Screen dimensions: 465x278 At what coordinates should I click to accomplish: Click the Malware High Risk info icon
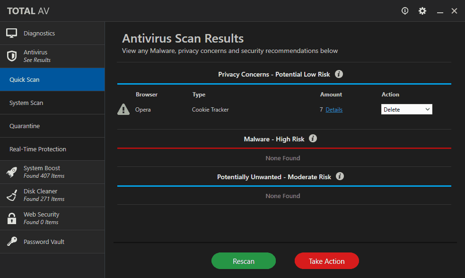click(313, 139)
